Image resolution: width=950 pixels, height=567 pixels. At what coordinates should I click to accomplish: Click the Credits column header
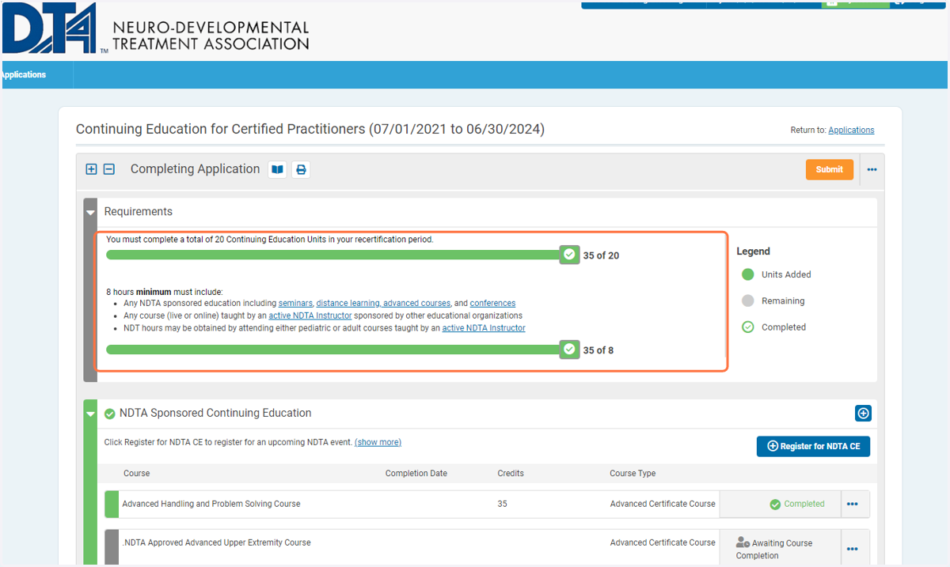click(511, 474)
